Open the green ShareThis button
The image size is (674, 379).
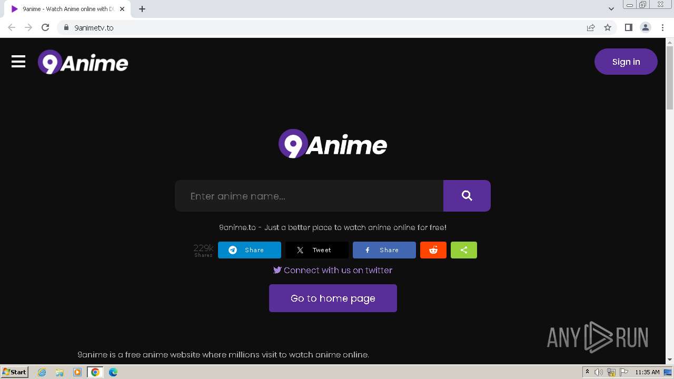coord(464,250)
